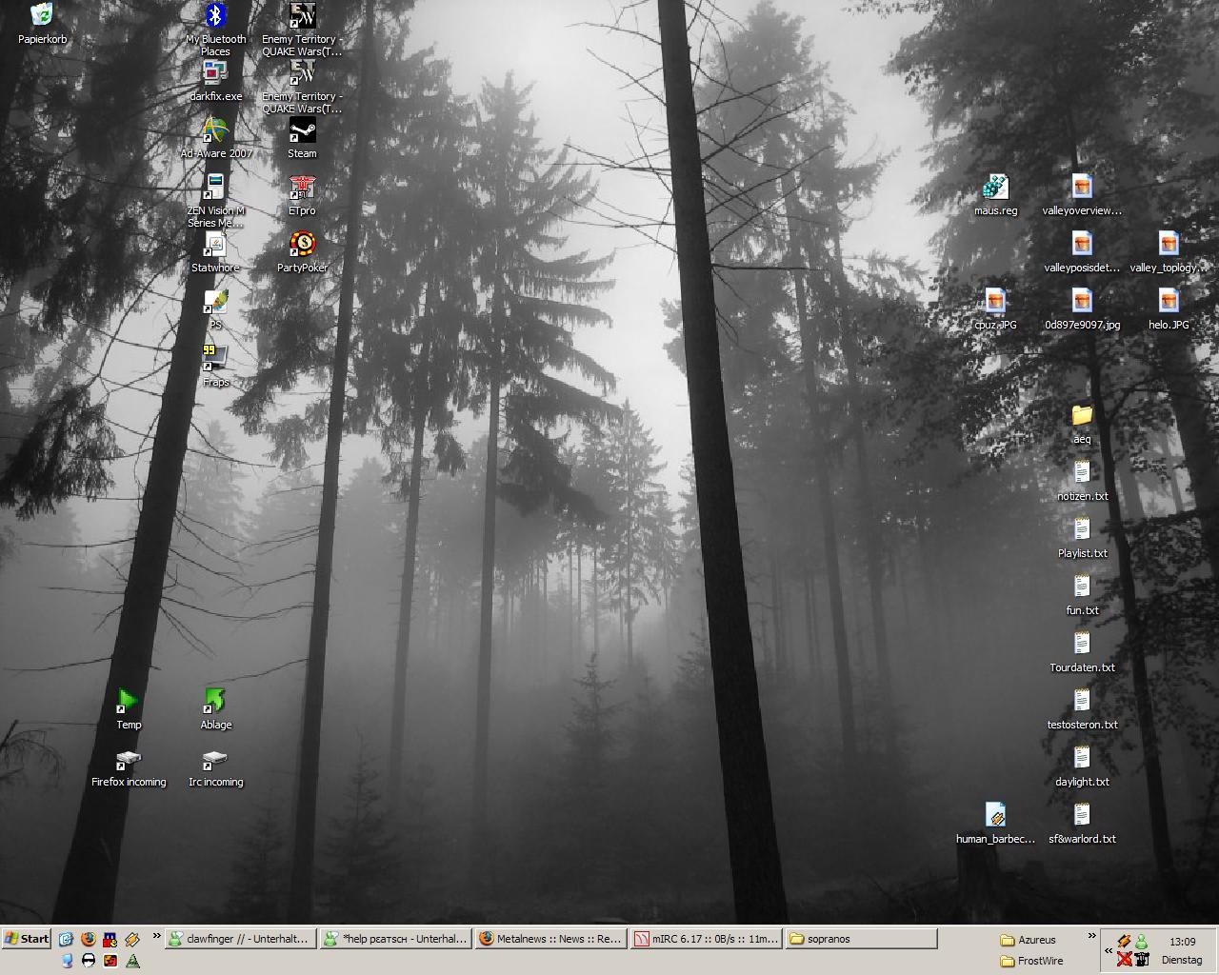Click the Start button

[27, 938]
